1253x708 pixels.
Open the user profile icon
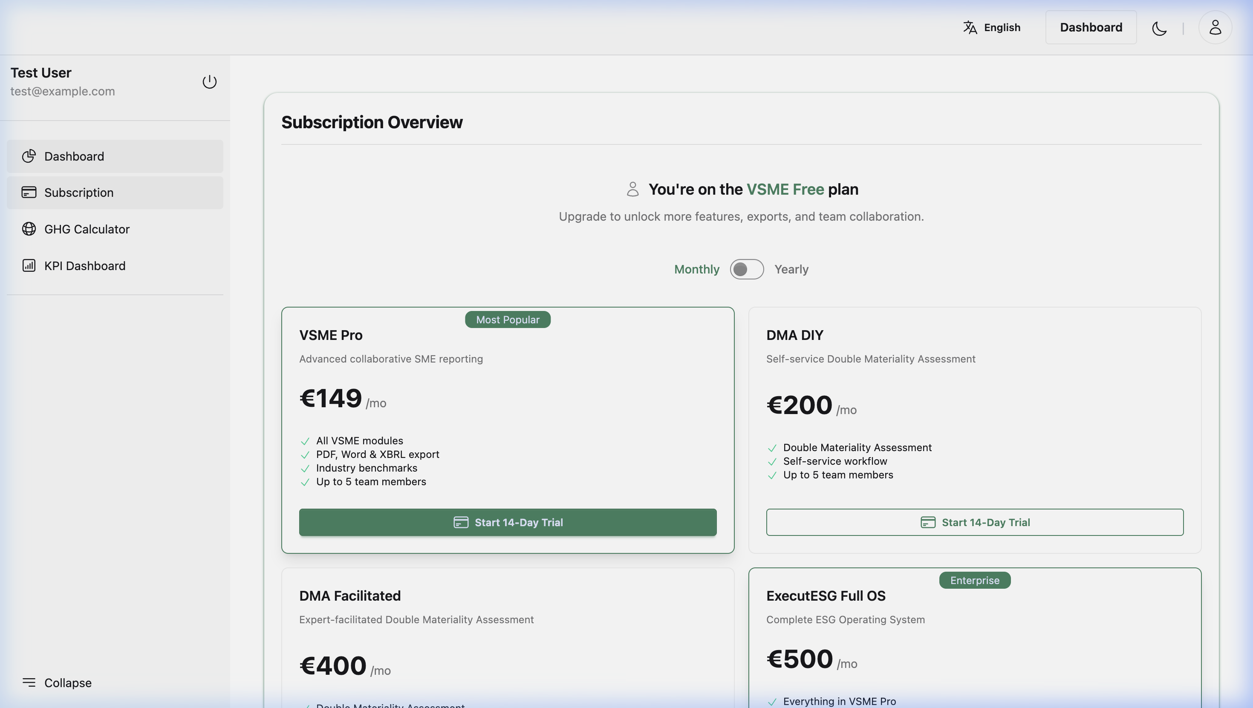click(x=1215, y=28)
